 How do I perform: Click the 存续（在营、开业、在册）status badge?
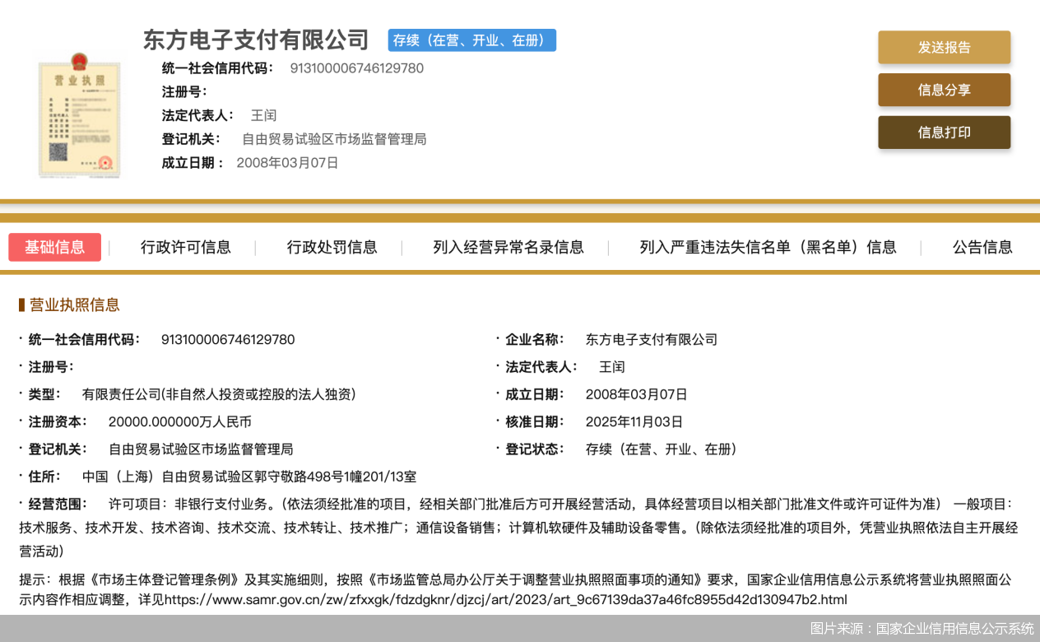point(471,40)
